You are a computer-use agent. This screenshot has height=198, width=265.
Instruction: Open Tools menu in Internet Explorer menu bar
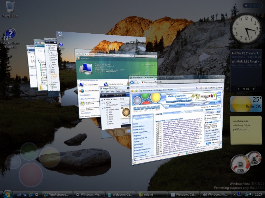click(x=156, y=86)
